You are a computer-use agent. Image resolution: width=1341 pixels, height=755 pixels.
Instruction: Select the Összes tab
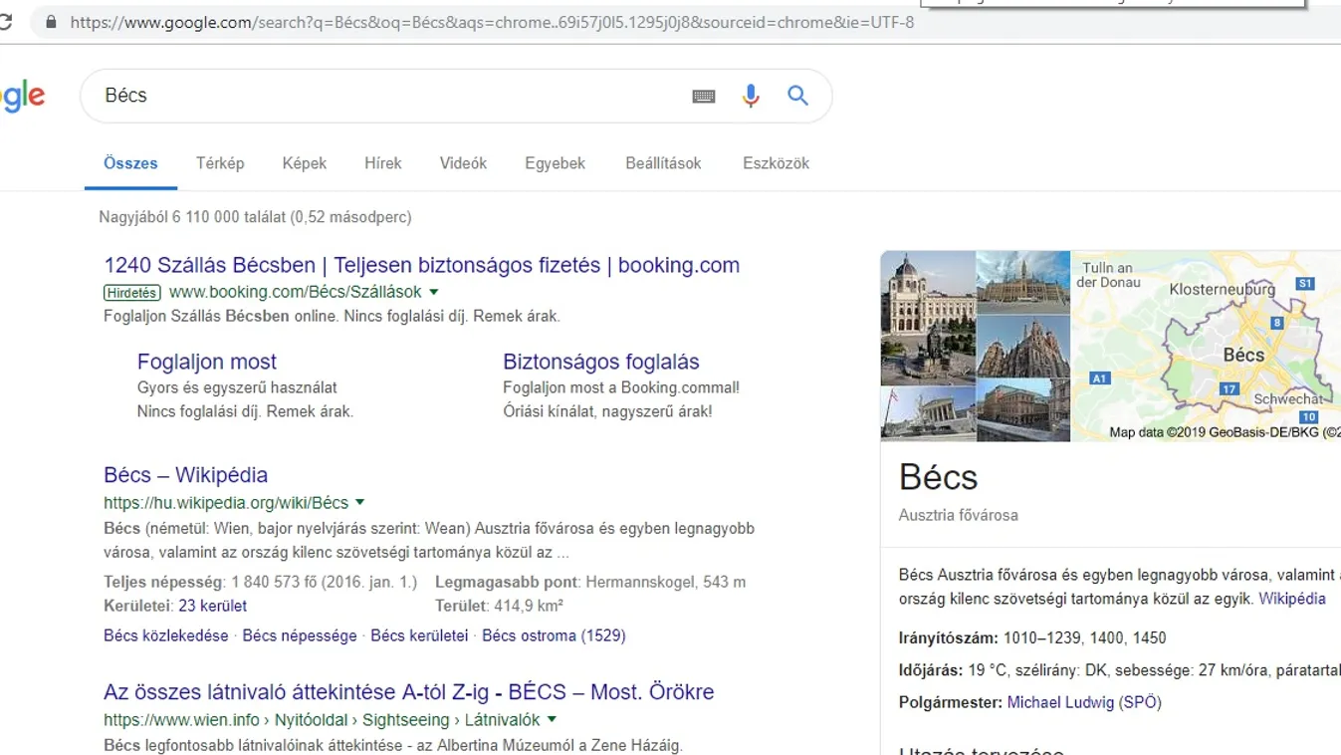tap(130, 163)
